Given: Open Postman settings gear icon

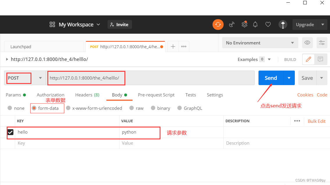Looking at the screenshot, I should click(244, 24).
